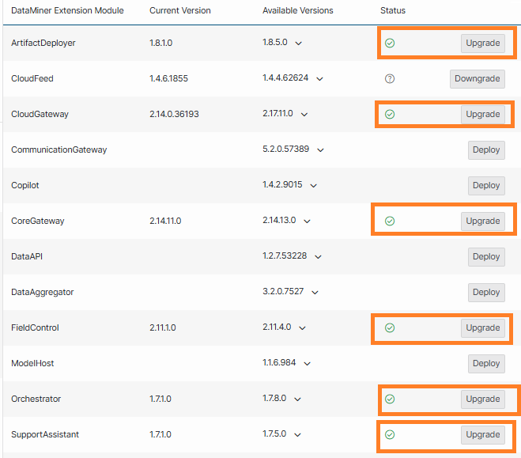Downgrade the CloudFeed module
Viewport: 521px width, 458px height.
tap(478, 79)
